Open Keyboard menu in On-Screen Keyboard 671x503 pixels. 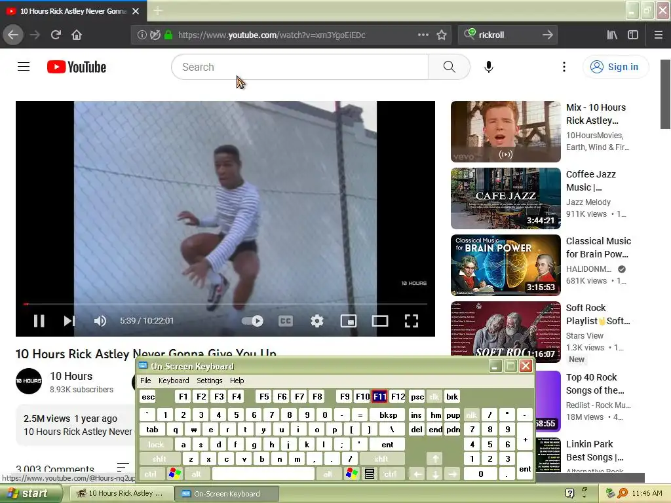(173, 381)
